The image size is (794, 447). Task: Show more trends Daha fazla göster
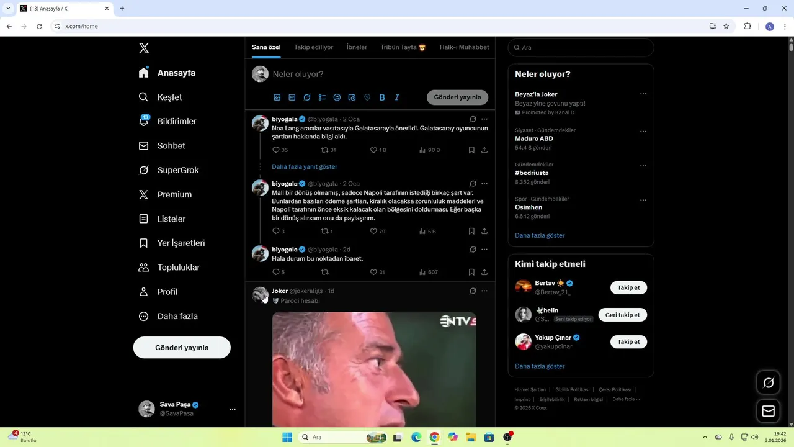540,235
